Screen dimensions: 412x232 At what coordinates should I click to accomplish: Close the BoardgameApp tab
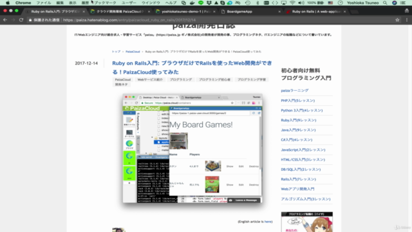[279, 12]
